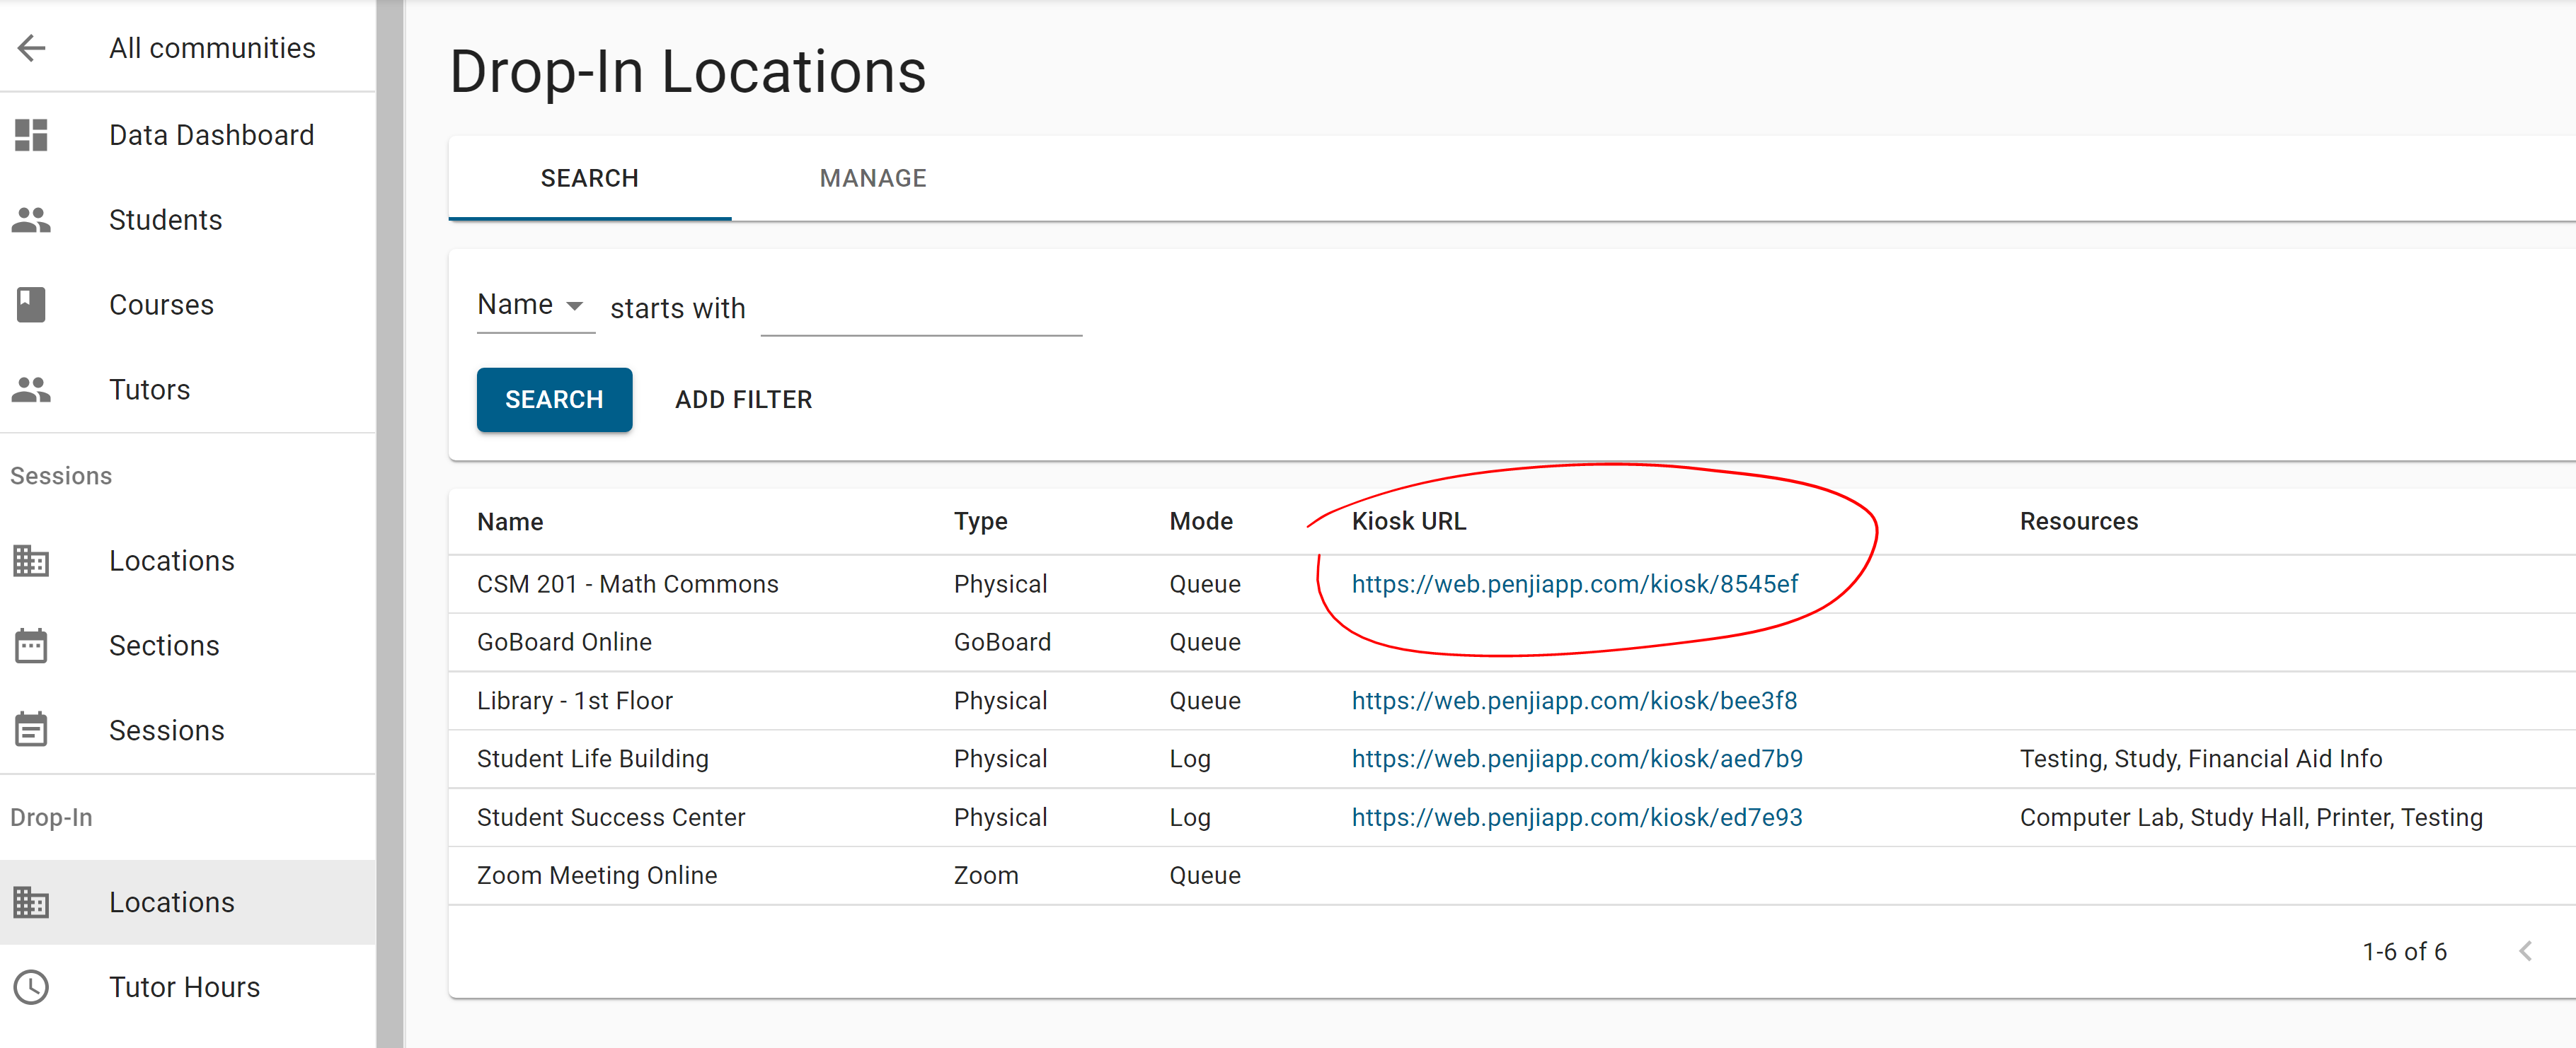This screenshot has height=1048, width=2576.
Task: Open the Data Dashboard grid icon
Action: [31, 135]
